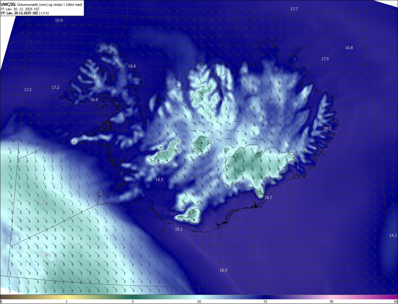Click the 16.5 value label
Viewport: 398px width, 304px height.
point(159,180)
